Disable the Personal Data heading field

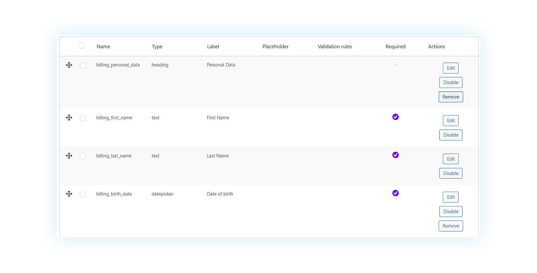click(x=451, y=83)
